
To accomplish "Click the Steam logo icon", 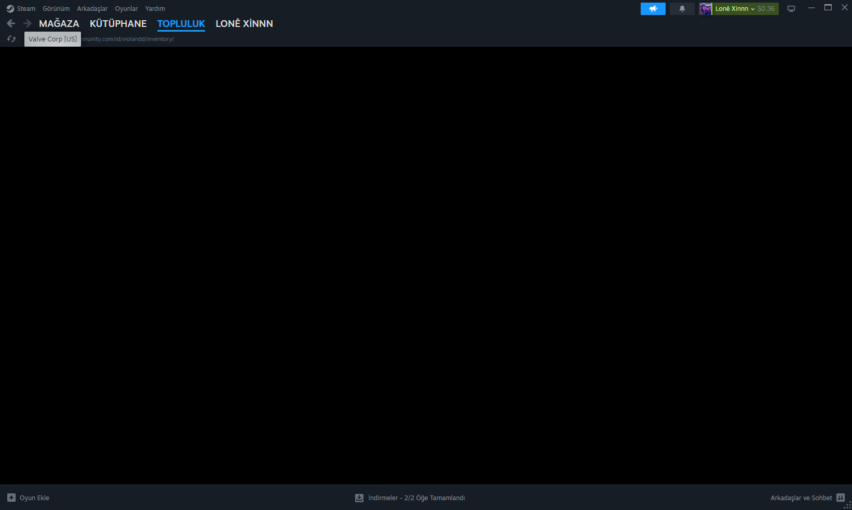I will (x=10, y=9).
